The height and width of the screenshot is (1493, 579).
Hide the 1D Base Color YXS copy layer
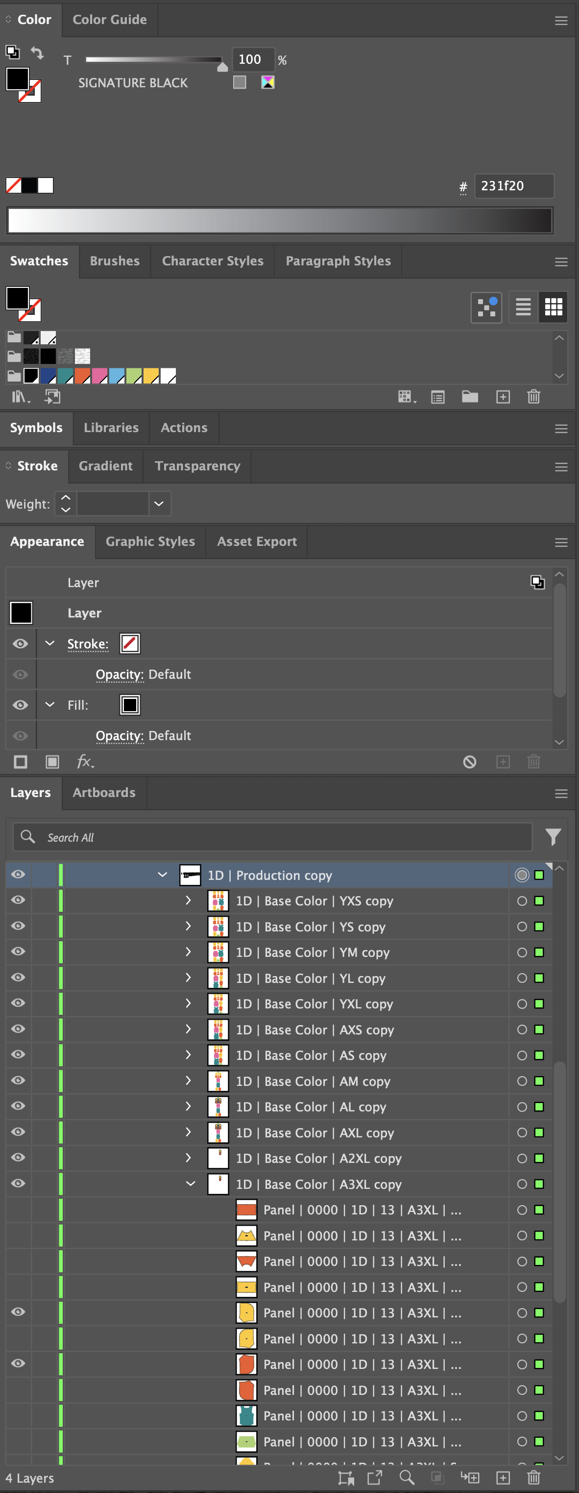coord(19,900)
